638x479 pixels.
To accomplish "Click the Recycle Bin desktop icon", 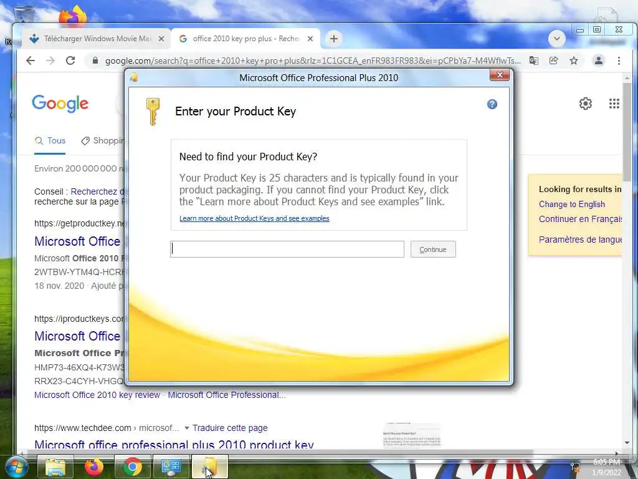I will pos(23,14).
